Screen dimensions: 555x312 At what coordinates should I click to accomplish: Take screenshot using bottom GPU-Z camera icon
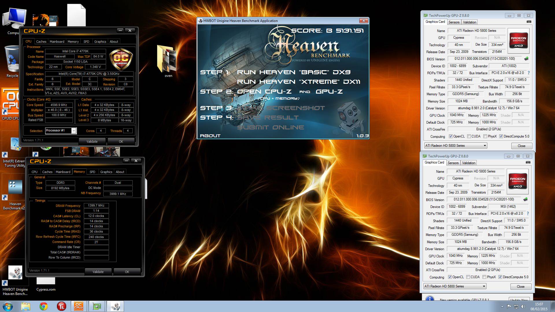(528, 162)
